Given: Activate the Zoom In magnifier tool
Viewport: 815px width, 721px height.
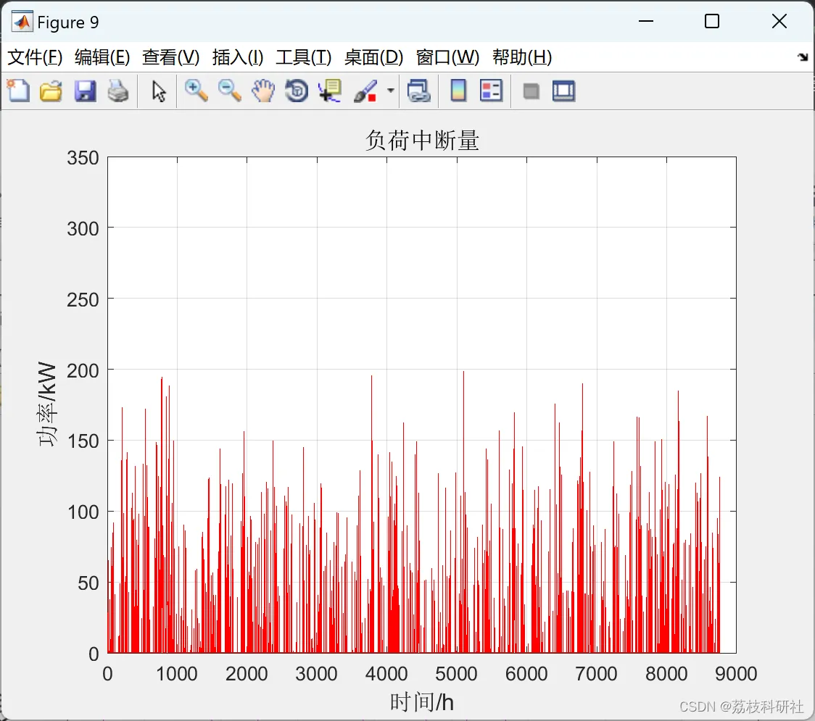Looking at the screenshot, I should 196,91.
